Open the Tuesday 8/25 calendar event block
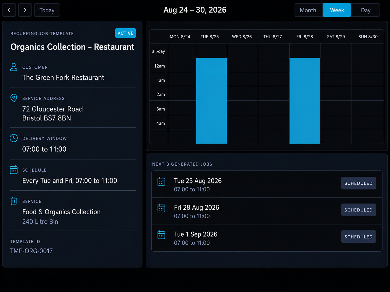This screenshot has height=292, width=390. (212, 101)
